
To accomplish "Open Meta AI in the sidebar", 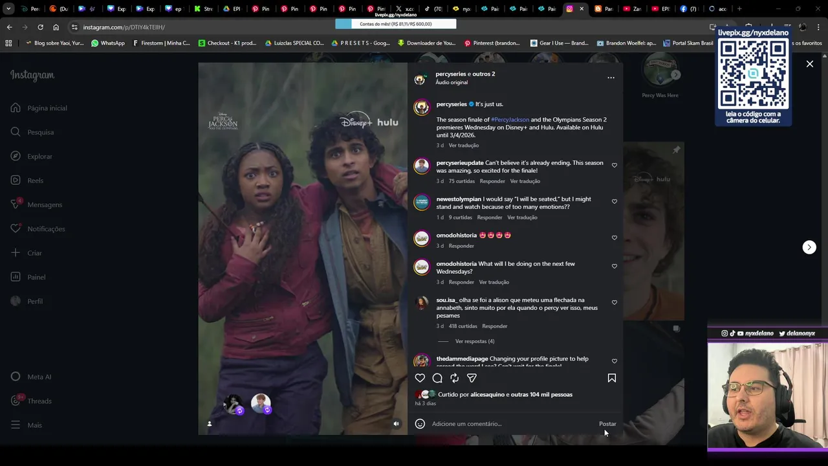I will [31, 377].
